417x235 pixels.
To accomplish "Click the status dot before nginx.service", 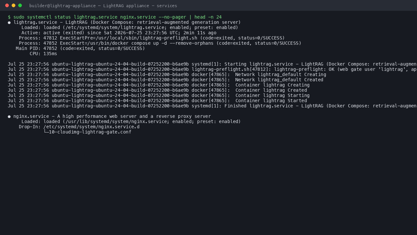I will point(9,116).
